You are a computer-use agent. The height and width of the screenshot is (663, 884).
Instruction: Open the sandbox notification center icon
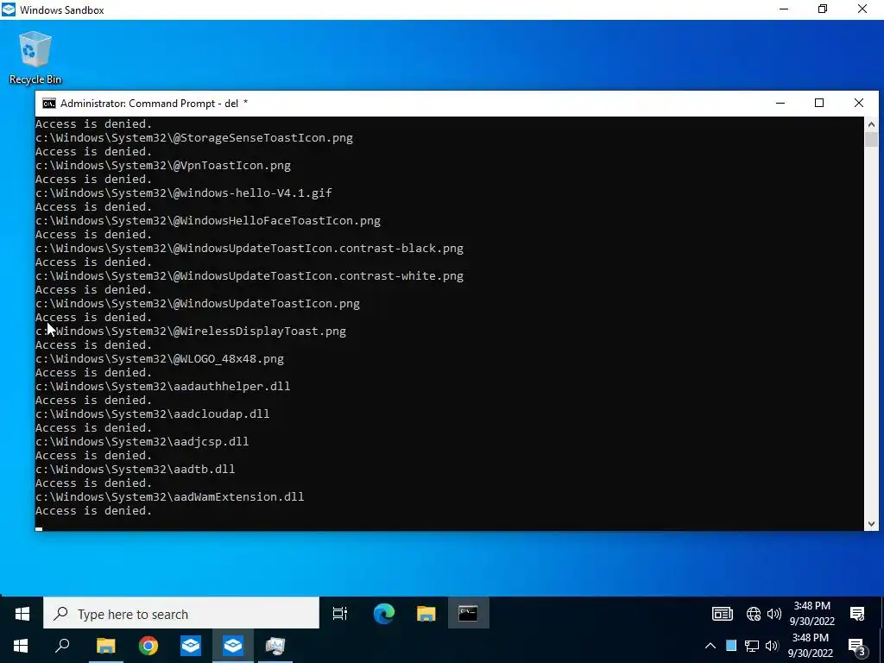(x=857, y=614)
